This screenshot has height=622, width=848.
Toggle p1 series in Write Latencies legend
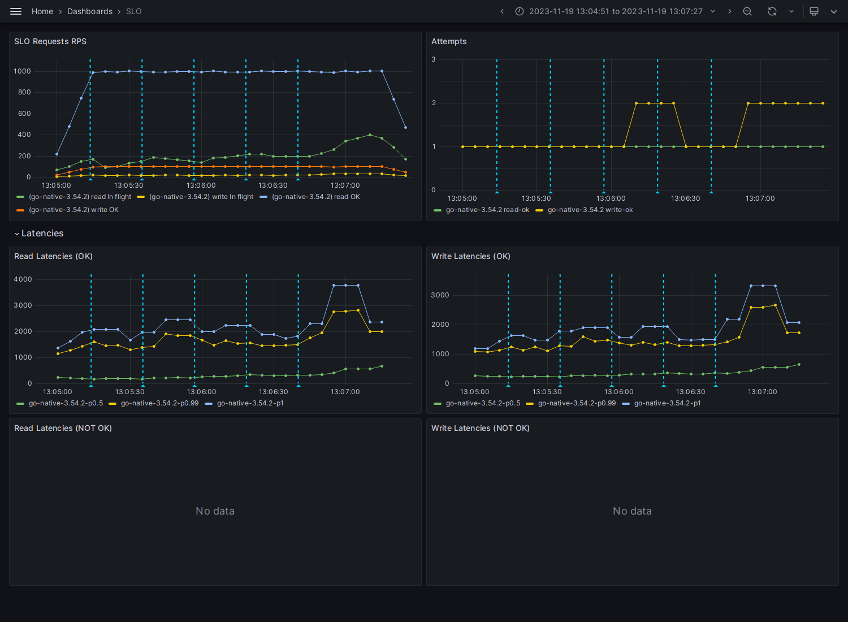point(667,403)
